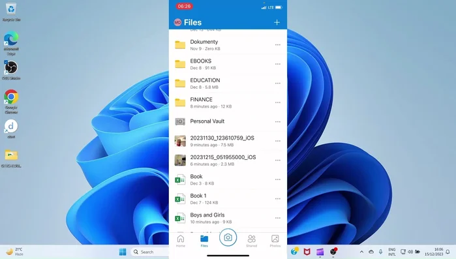Open the Personal Vault safe icon

tap(180, 121)
